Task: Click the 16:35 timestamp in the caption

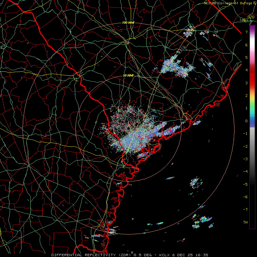Action: pyautogui.click(x=202, y=255)
